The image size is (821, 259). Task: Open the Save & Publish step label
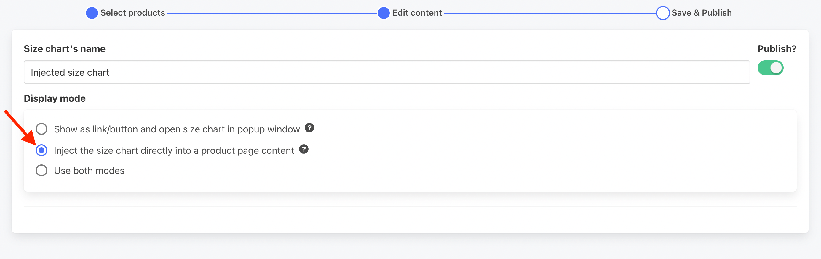[x=702, y=13]
